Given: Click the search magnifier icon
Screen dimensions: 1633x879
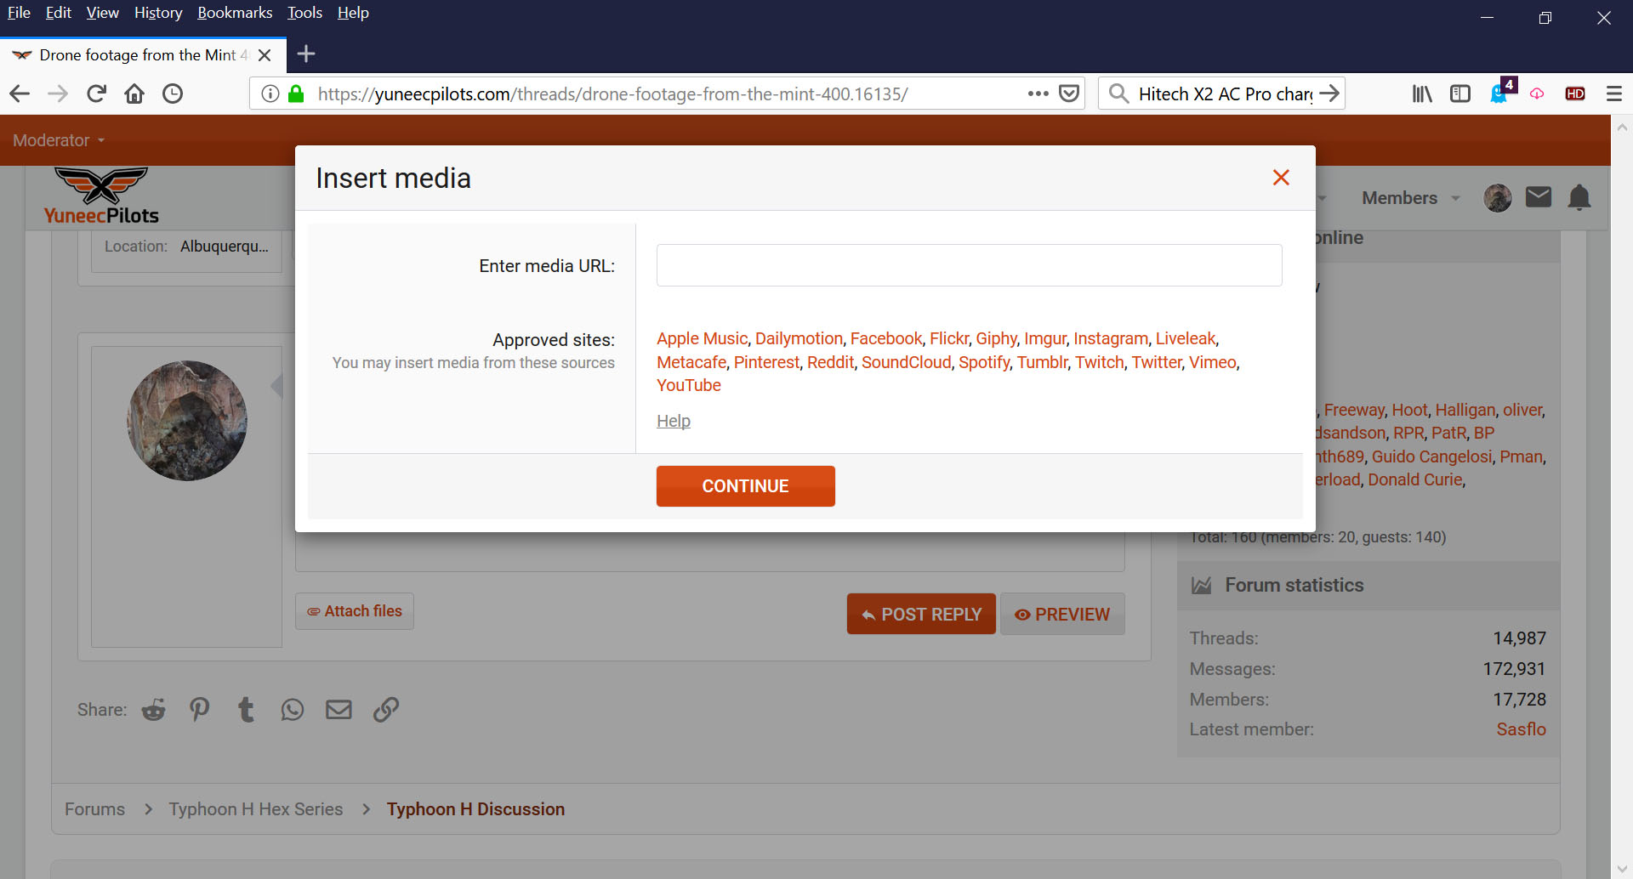Looking at the screenshot, I should (1119, 94).
